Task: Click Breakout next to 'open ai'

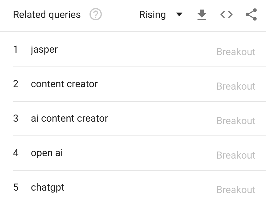Action: pos(236,156)
